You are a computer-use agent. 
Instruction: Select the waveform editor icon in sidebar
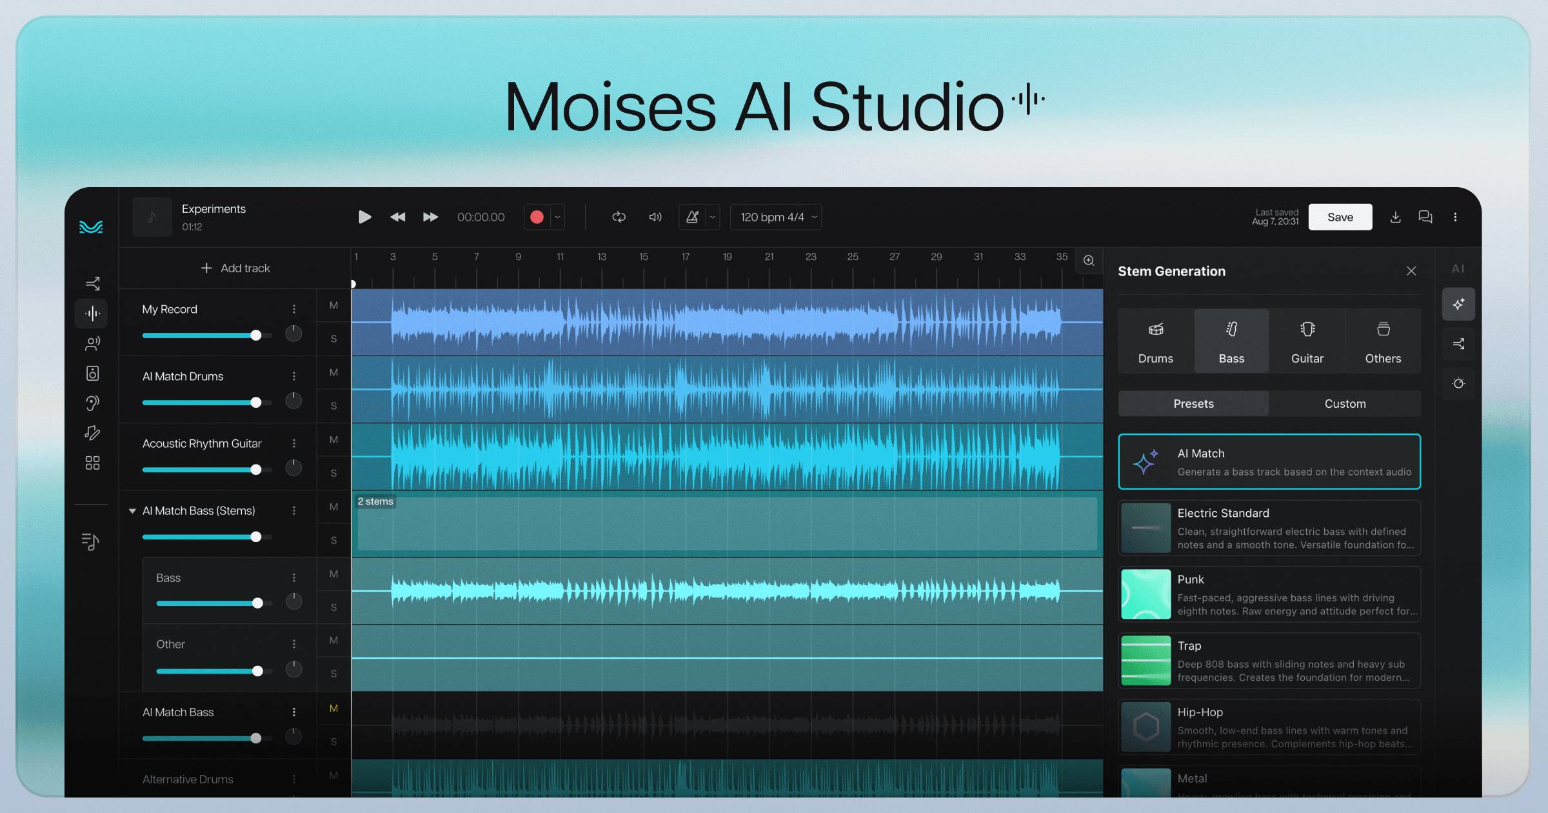tap(92, 314)
